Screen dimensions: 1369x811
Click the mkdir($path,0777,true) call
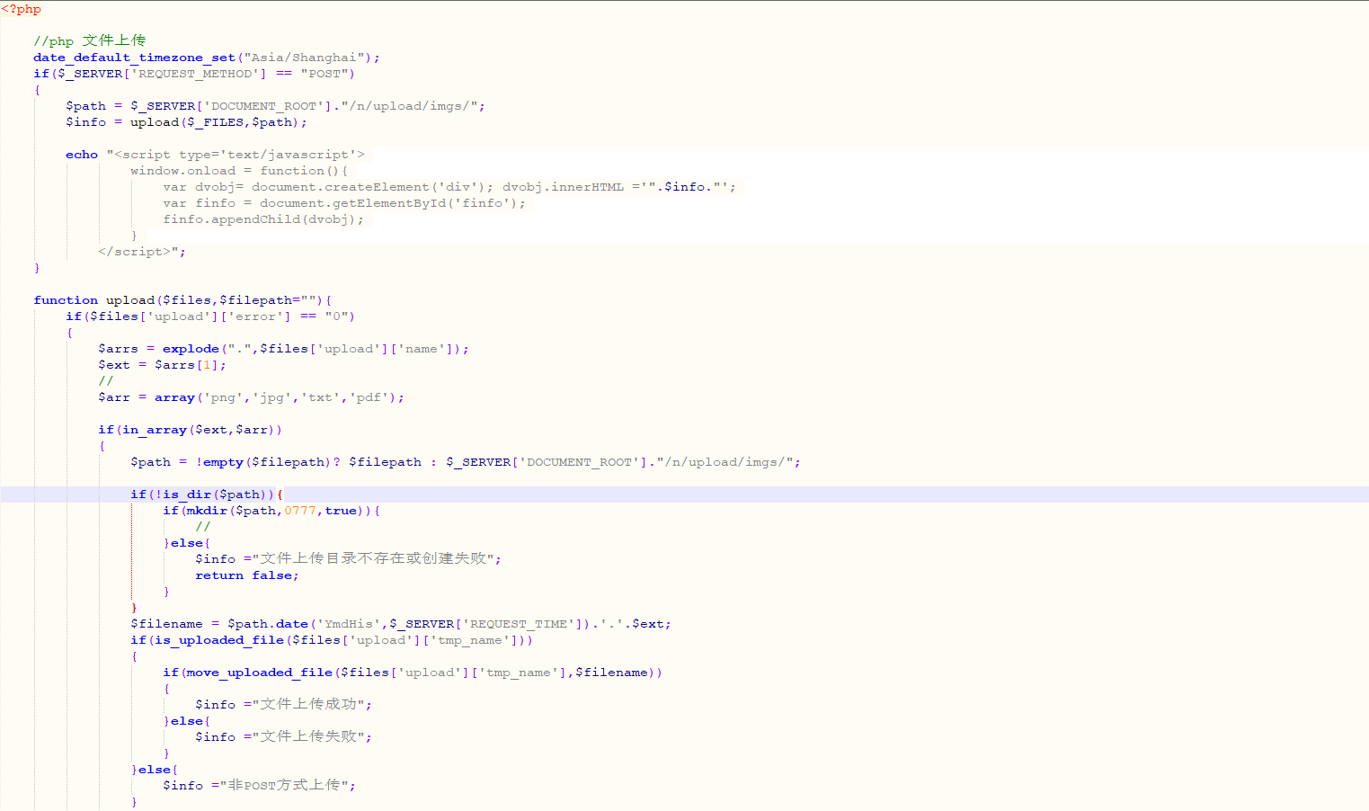(x=275, y=511)
